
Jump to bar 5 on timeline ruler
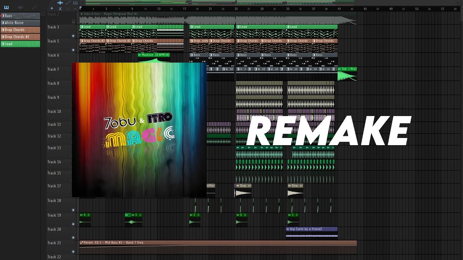click(x=106, y=9)
